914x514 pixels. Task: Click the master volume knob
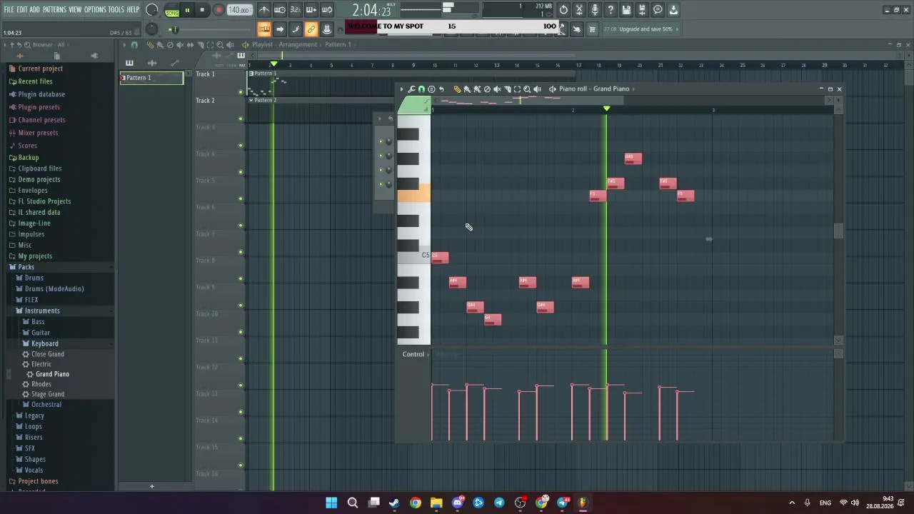coord(151,10)
